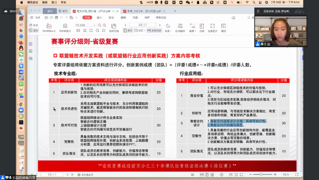The width and height of the screenshot is (319, 180).
Task: Go to next page in status bar
Action: click(67, 174)
